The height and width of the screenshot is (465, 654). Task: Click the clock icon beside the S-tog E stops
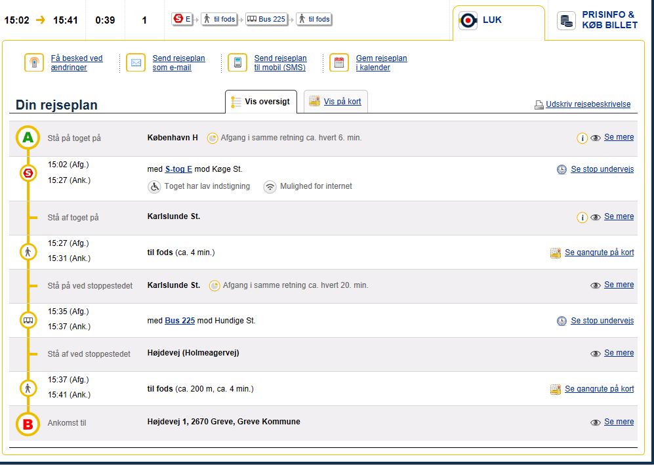(x=562, y=169)
